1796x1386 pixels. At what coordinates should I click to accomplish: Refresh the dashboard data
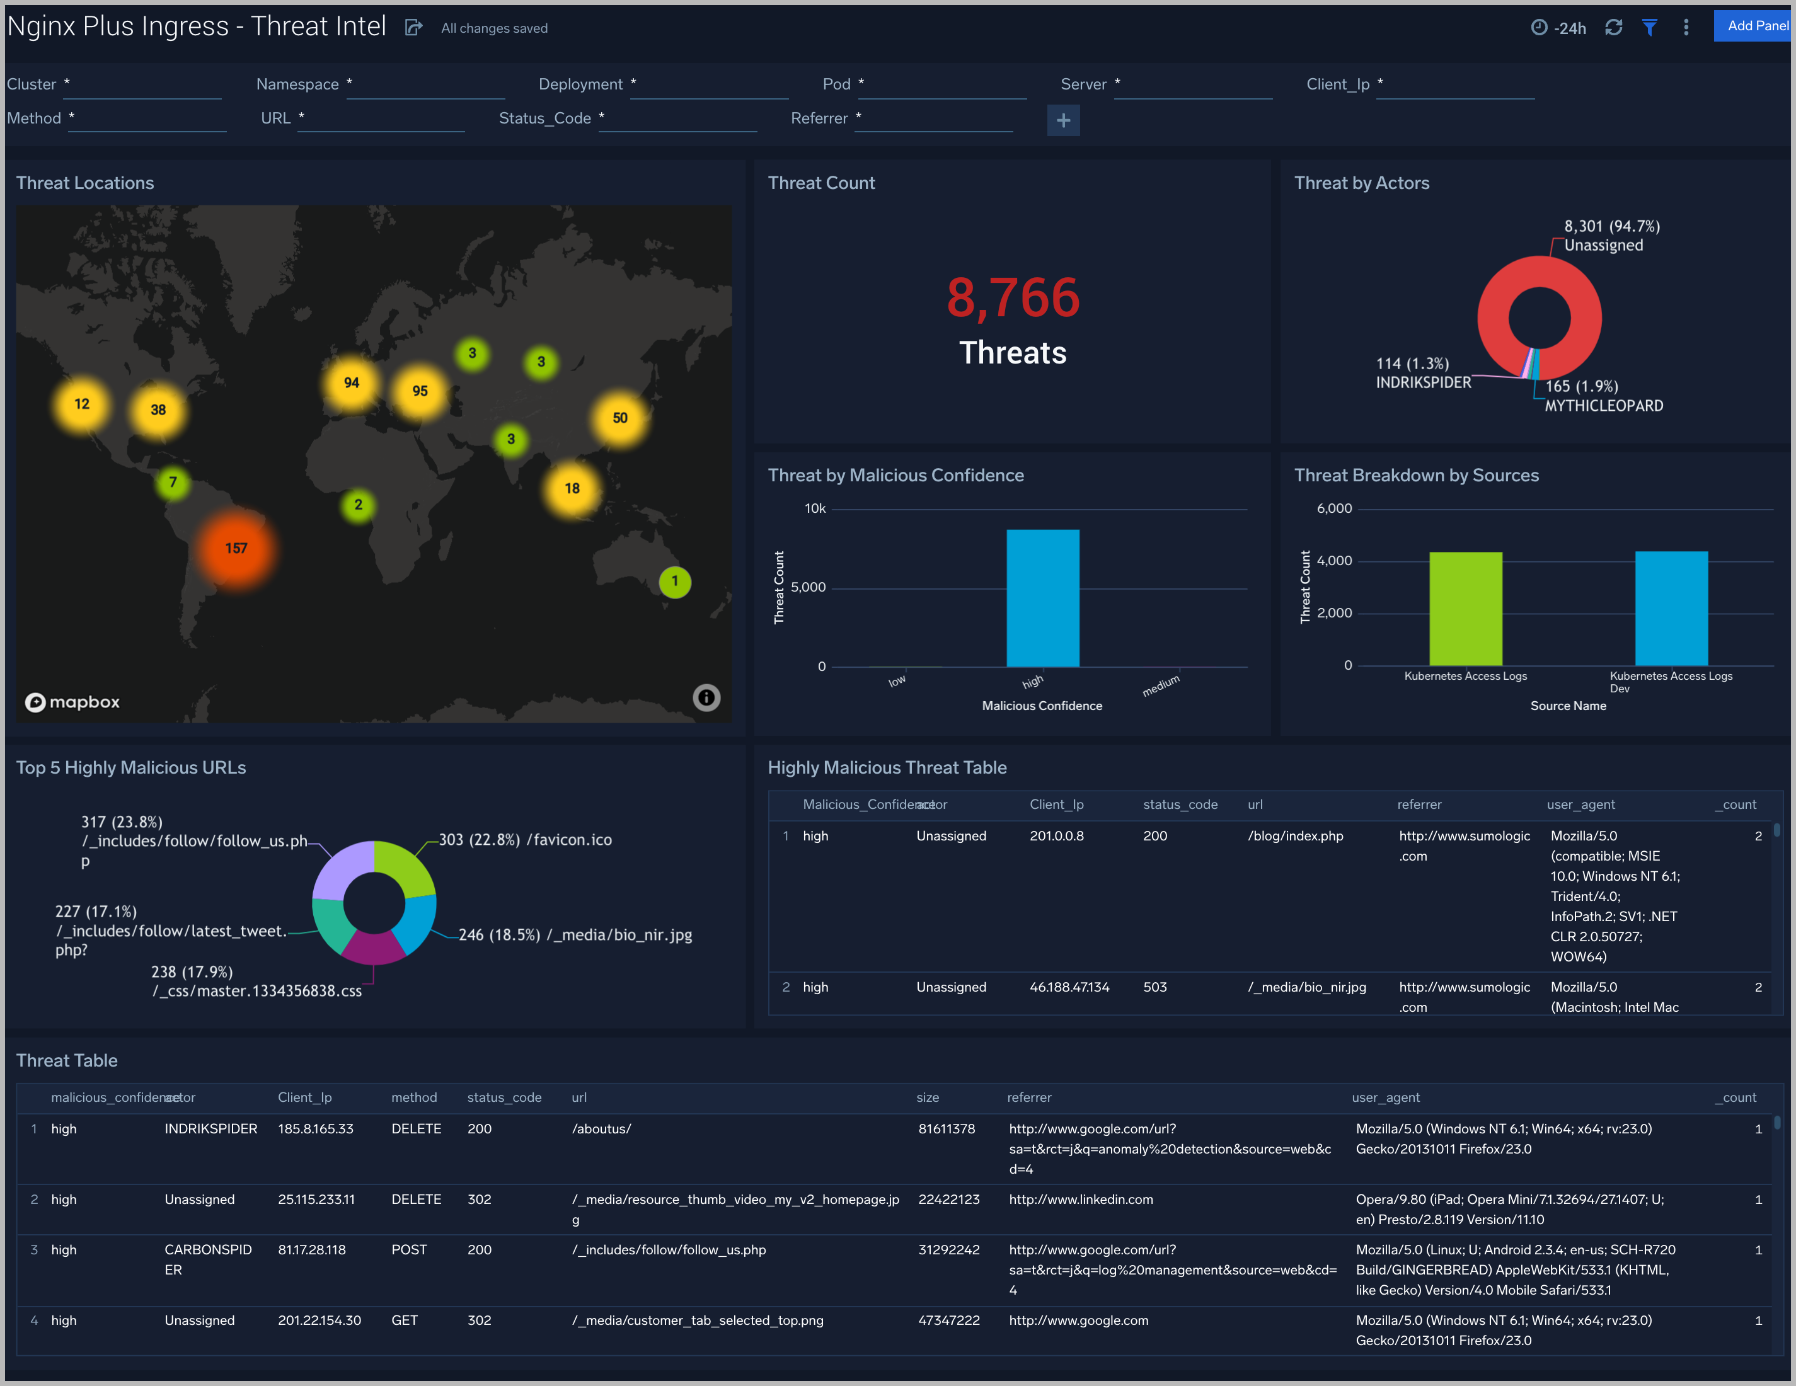pos(1613,27)
